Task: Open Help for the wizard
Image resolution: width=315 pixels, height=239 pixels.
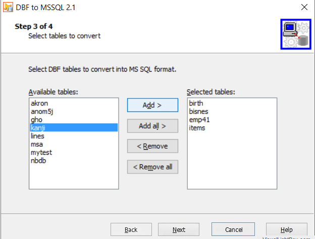Action: tap(286, 229)
